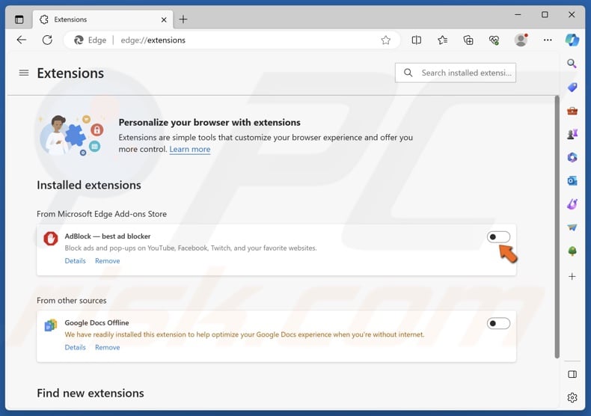Open Settings and more ellipsis menu
Image resolution: width=591 pixels, height=416 pixels.
548,40
